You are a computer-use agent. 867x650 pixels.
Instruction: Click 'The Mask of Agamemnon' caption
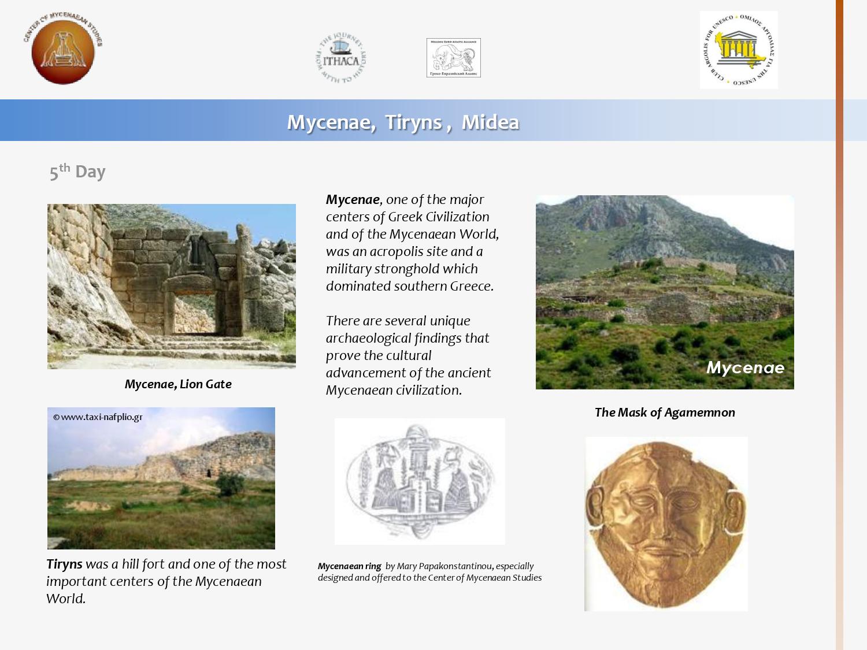pyautogui.click(x=665, y=413)
